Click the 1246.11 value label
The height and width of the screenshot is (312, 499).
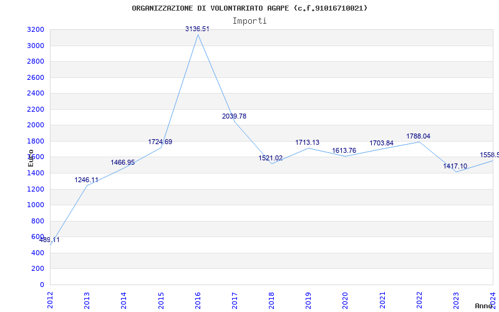pyautogui.click(x=87, y=180)
